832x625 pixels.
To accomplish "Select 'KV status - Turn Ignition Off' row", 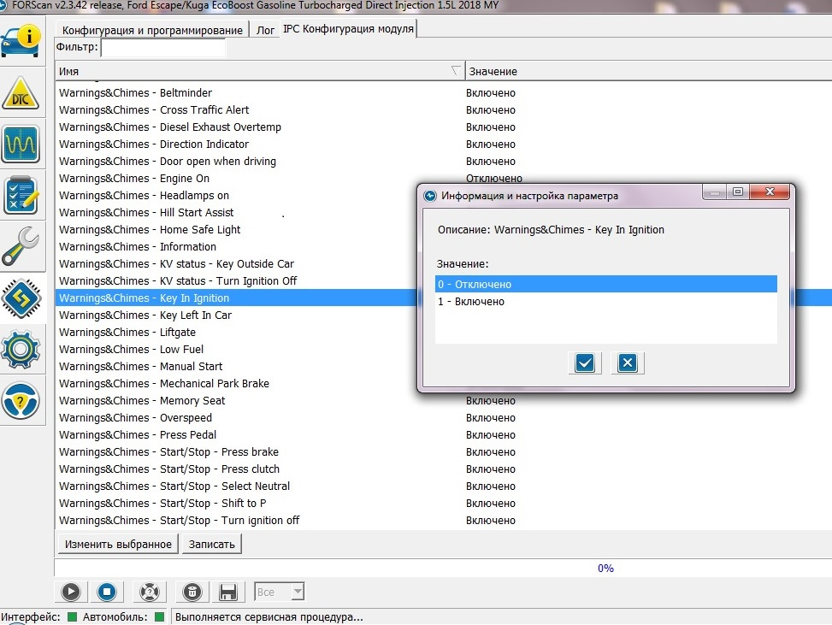I will [236, 280].
